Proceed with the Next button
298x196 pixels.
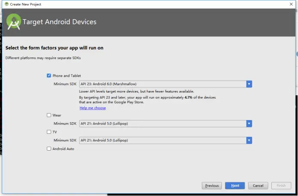[x=235, y=186]
